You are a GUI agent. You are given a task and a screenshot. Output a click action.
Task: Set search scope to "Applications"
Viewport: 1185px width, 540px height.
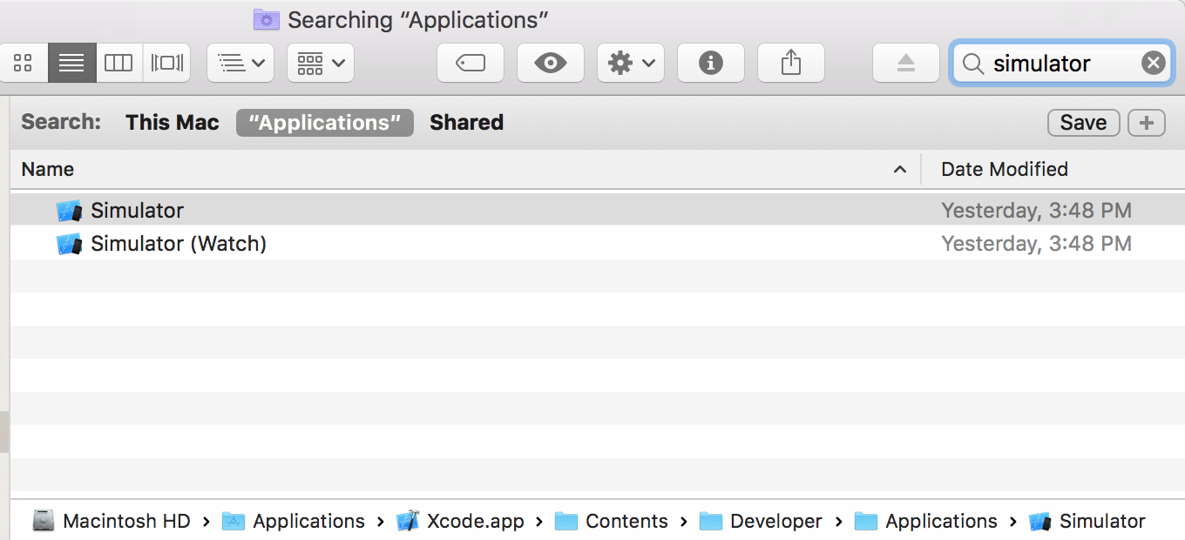tap(325, 123)
